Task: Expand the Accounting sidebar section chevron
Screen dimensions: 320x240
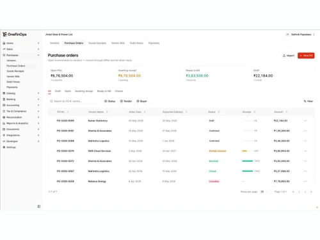Action: 38,105
